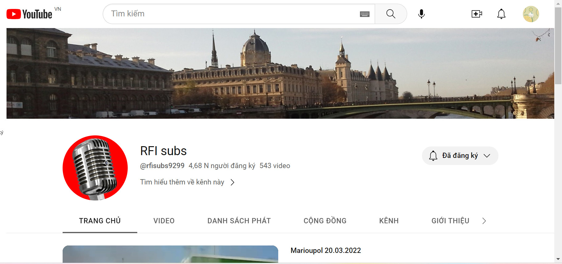The image size is (562, 264).
Task: Switch to the GIỚI THIỆU tab
Action: click(450, 221)
